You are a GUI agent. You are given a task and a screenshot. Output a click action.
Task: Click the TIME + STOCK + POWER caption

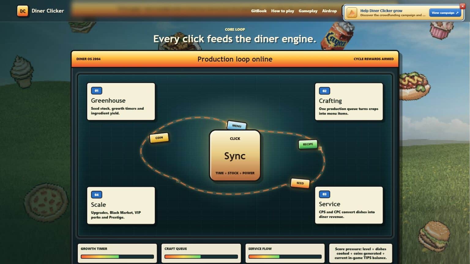235,173
